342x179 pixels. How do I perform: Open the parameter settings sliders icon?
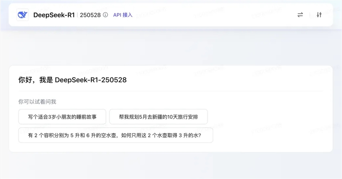[x=319, y=15]
